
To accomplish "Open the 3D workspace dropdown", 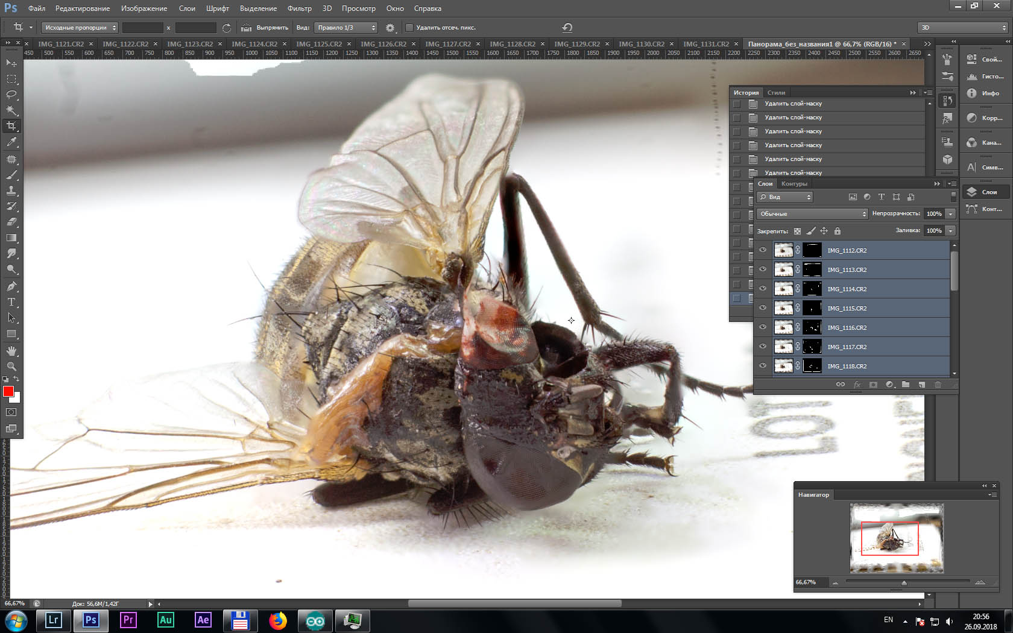I will click(963, 28).
